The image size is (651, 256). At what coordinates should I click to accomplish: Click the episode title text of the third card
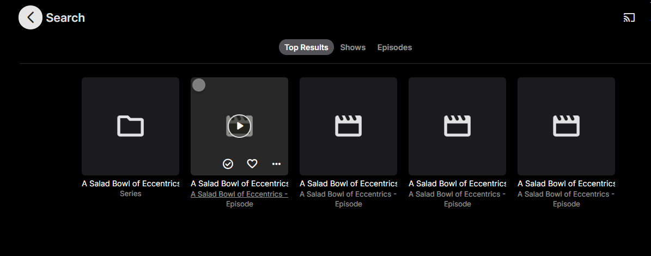(x=348, y=184)
